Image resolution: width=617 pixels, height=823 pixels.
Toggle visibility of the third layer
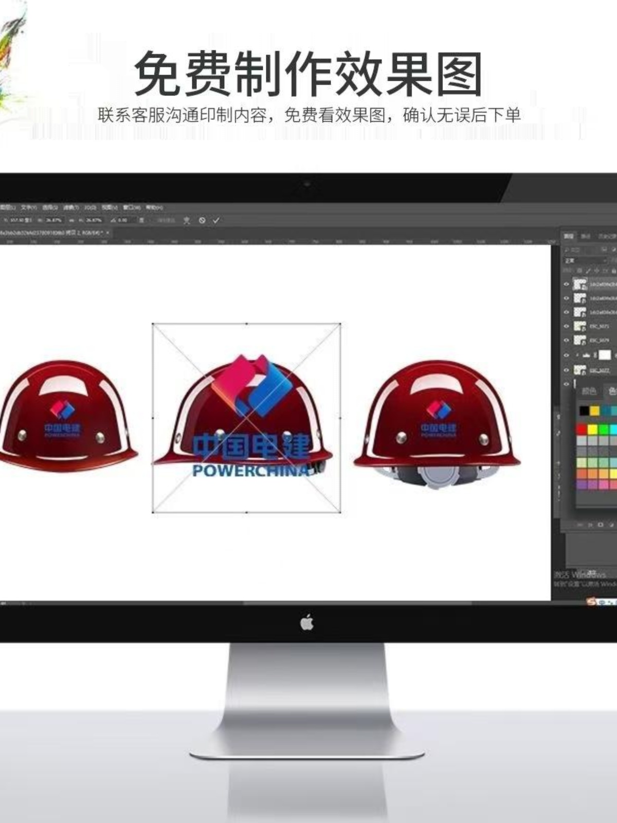[x=566, y=312]
